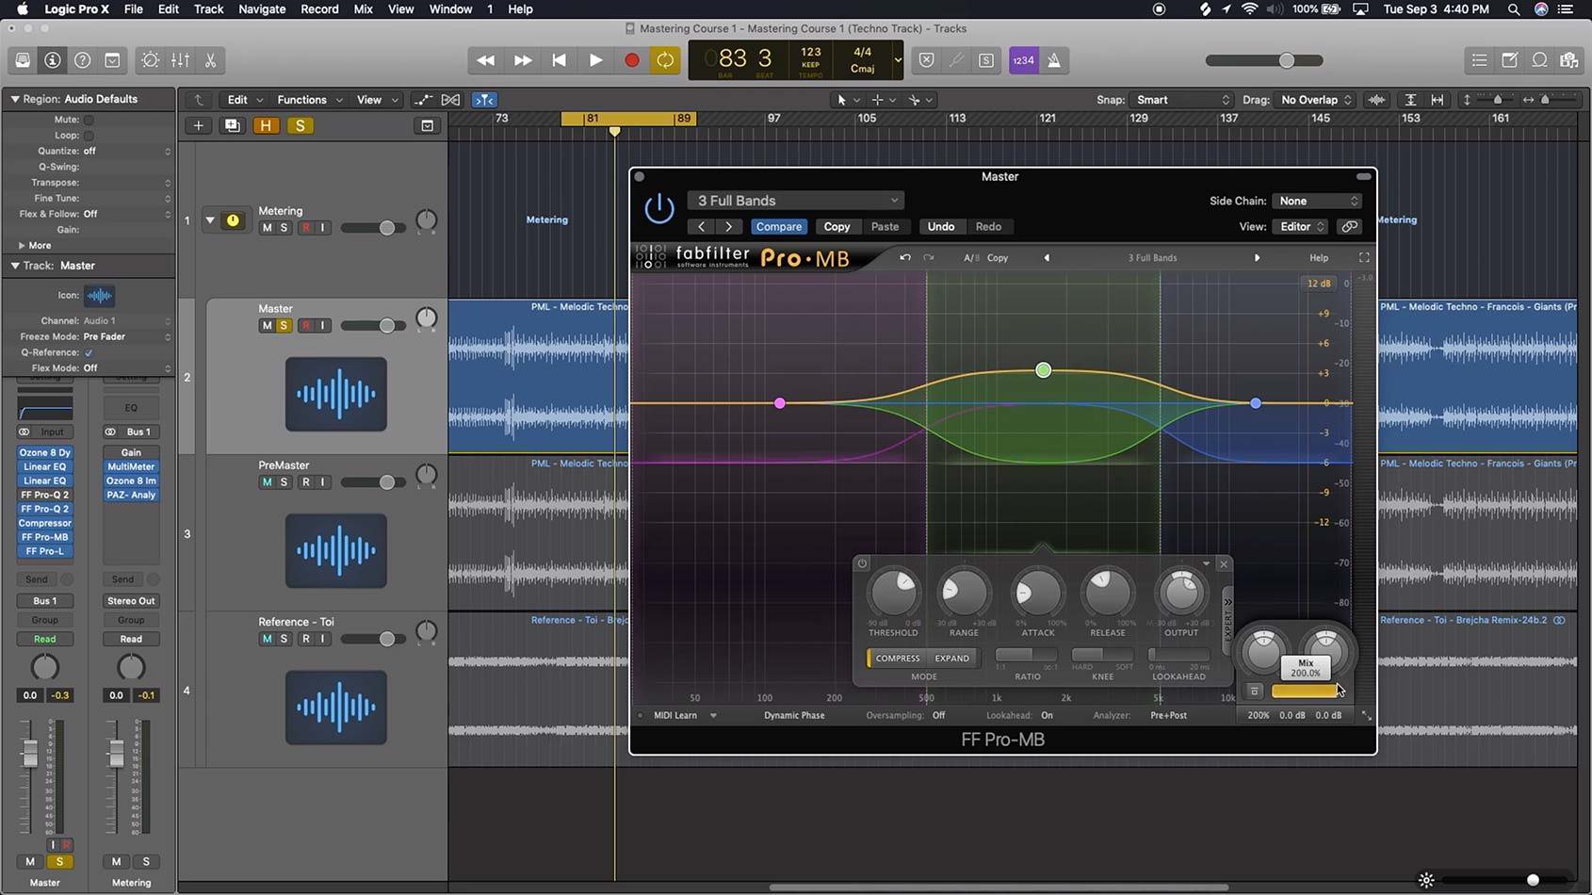Mute the Metering track
Screen dimensions: 1592x895
(267, 228)
